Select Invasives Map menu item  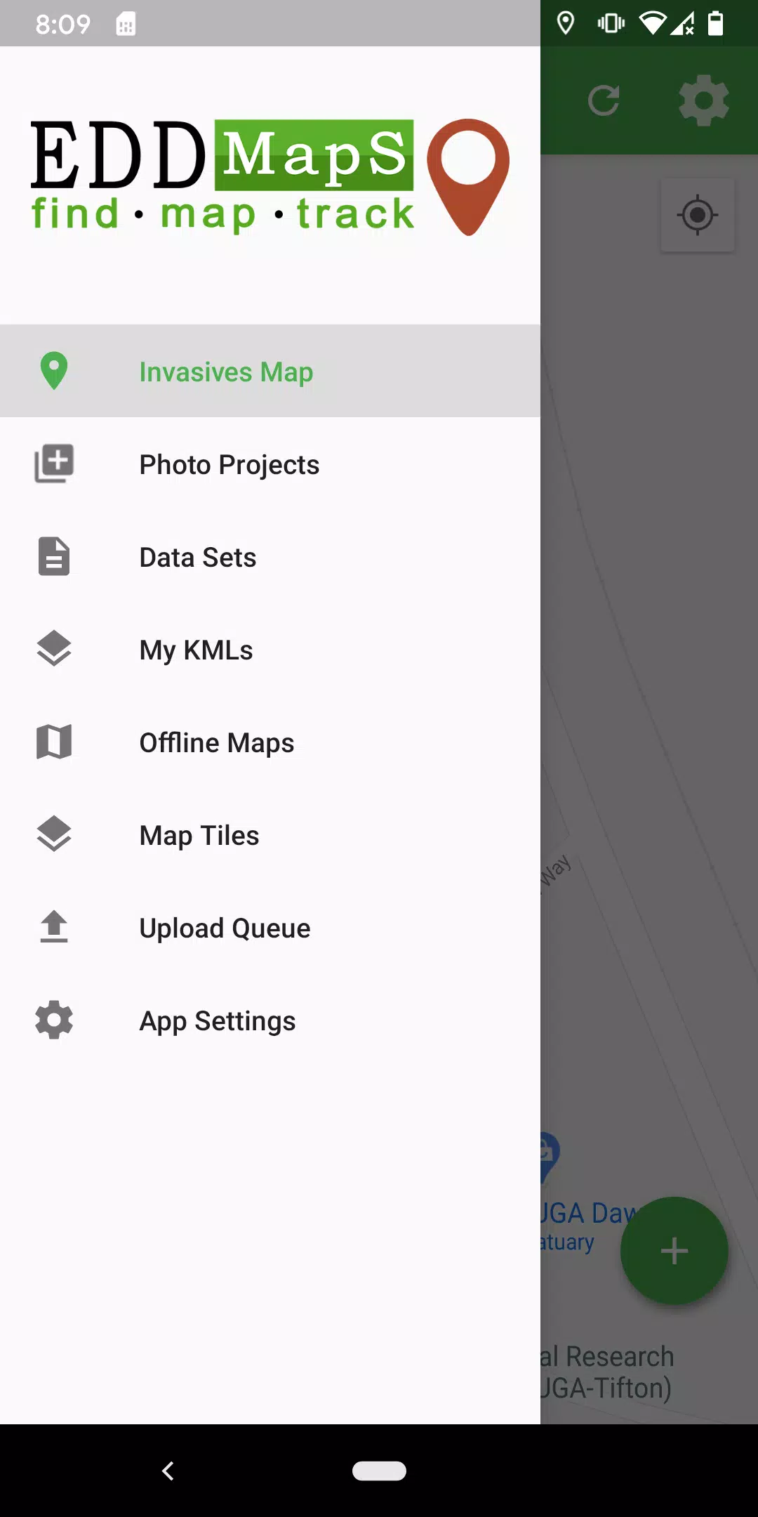coord(270,371)
